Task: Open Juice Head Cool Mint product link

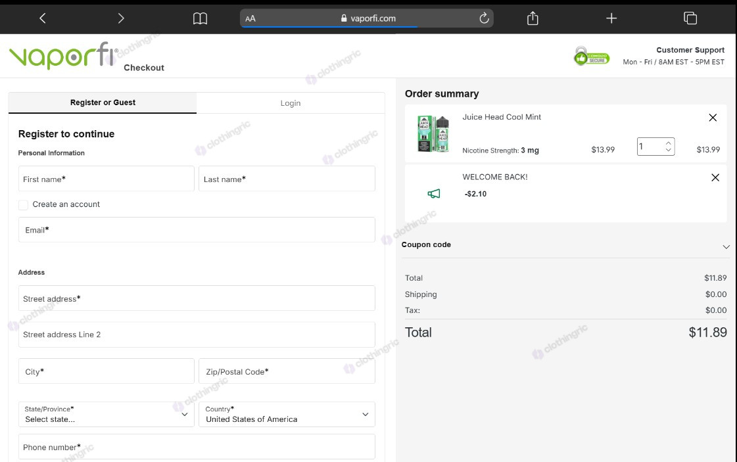Action: pyautogui.click(x=502, y=117)
